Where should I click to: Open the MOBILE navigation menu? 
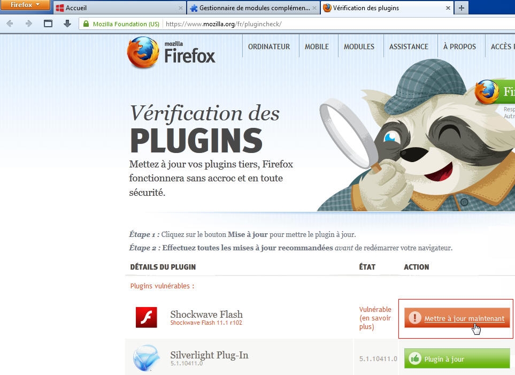pyautogui.click(x=317, y=47)
